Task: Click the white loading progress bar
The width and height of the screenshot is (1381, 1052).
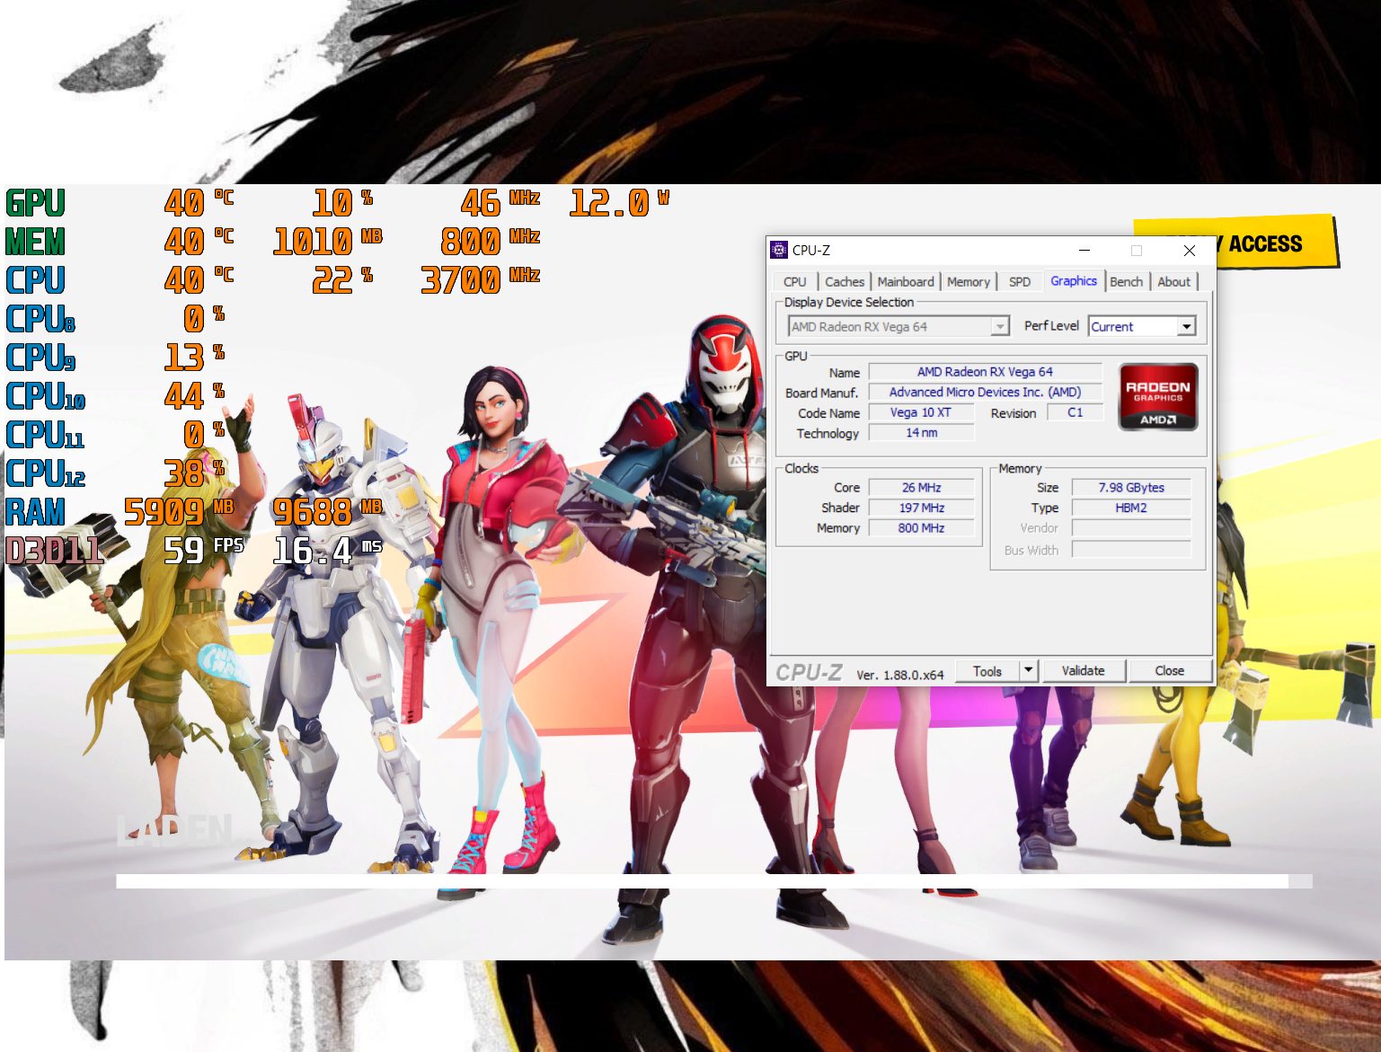Action: [714, 881]
